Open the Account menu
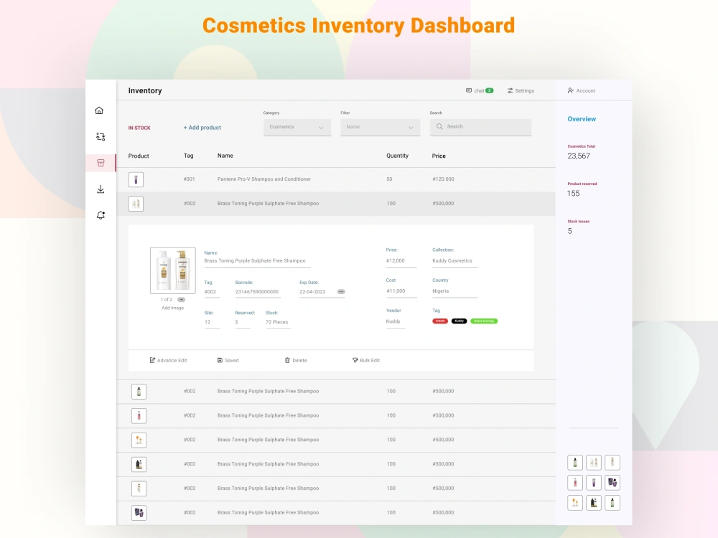 pyautogui.click(x=582, y=90)
